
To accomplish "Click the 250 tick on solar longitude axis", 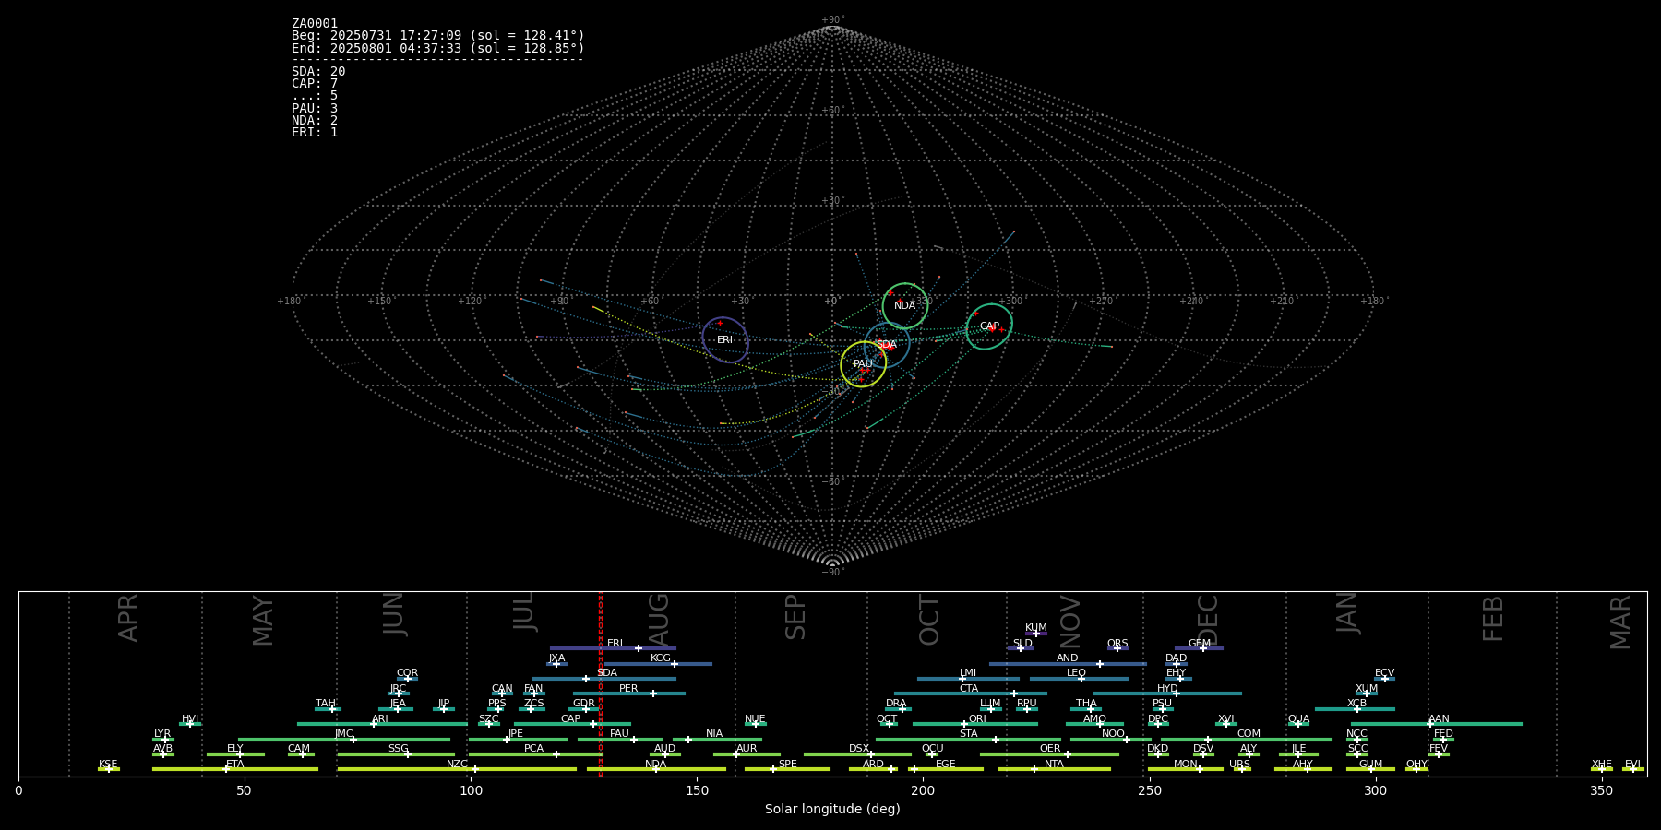I will [x=1149, y=790].
